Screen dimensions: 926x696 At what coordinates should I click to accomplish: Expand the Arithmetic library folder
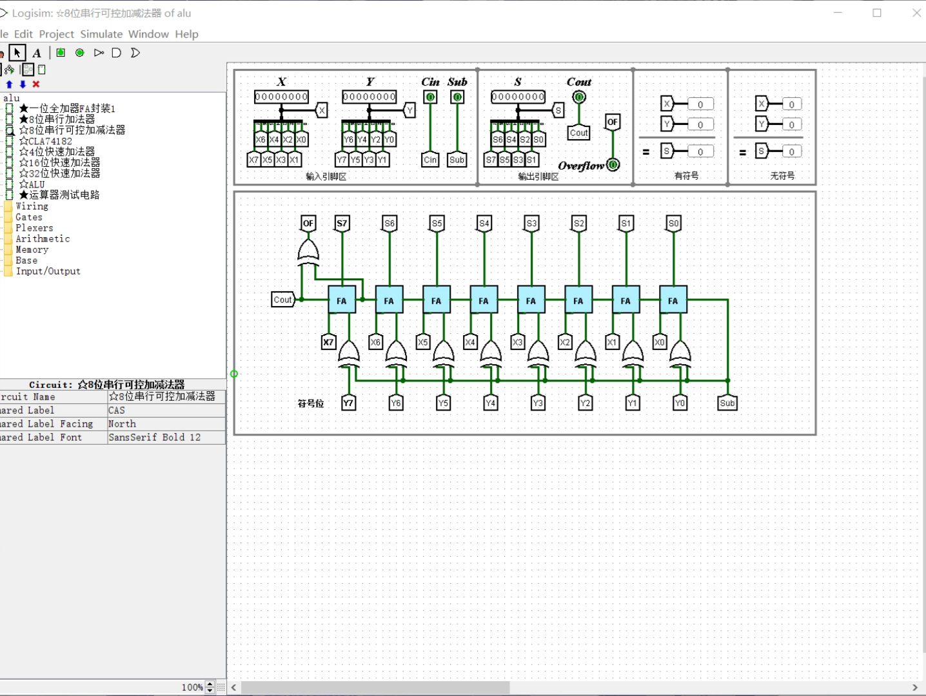(x=43, y=239)
